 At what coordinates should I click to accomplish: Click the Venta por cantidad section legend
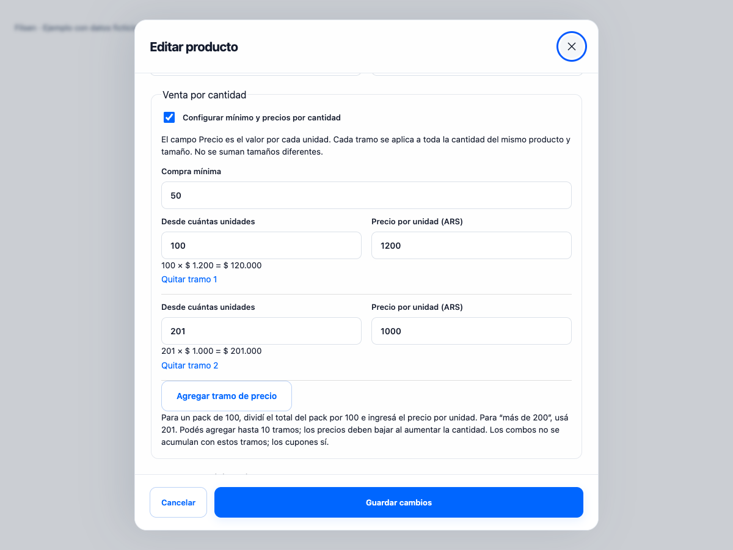[x=205, y=95]
